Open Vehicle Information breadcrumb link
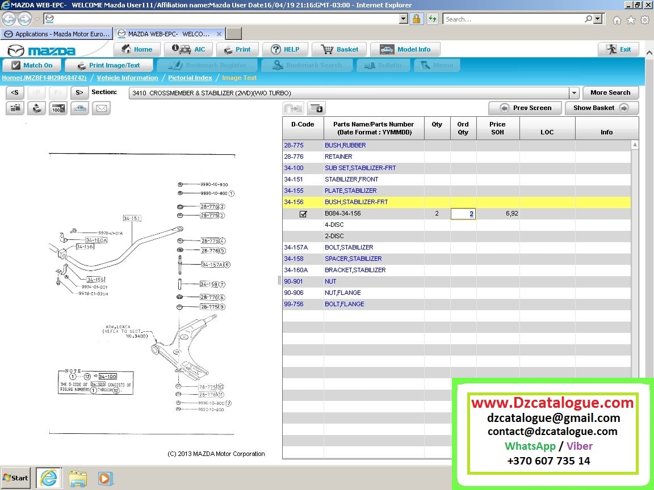Screen dimensions: 654x490 point(128,78)
